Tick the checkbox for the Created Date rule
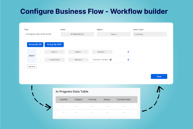193x129 pixels. (x=41, y=60)
